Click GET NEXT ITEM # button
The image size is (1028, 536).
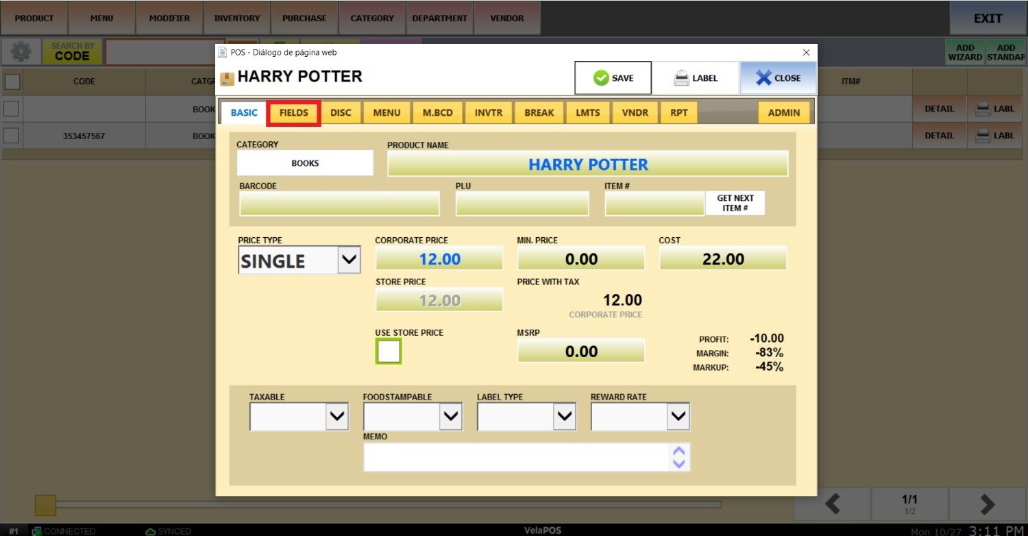735,203
